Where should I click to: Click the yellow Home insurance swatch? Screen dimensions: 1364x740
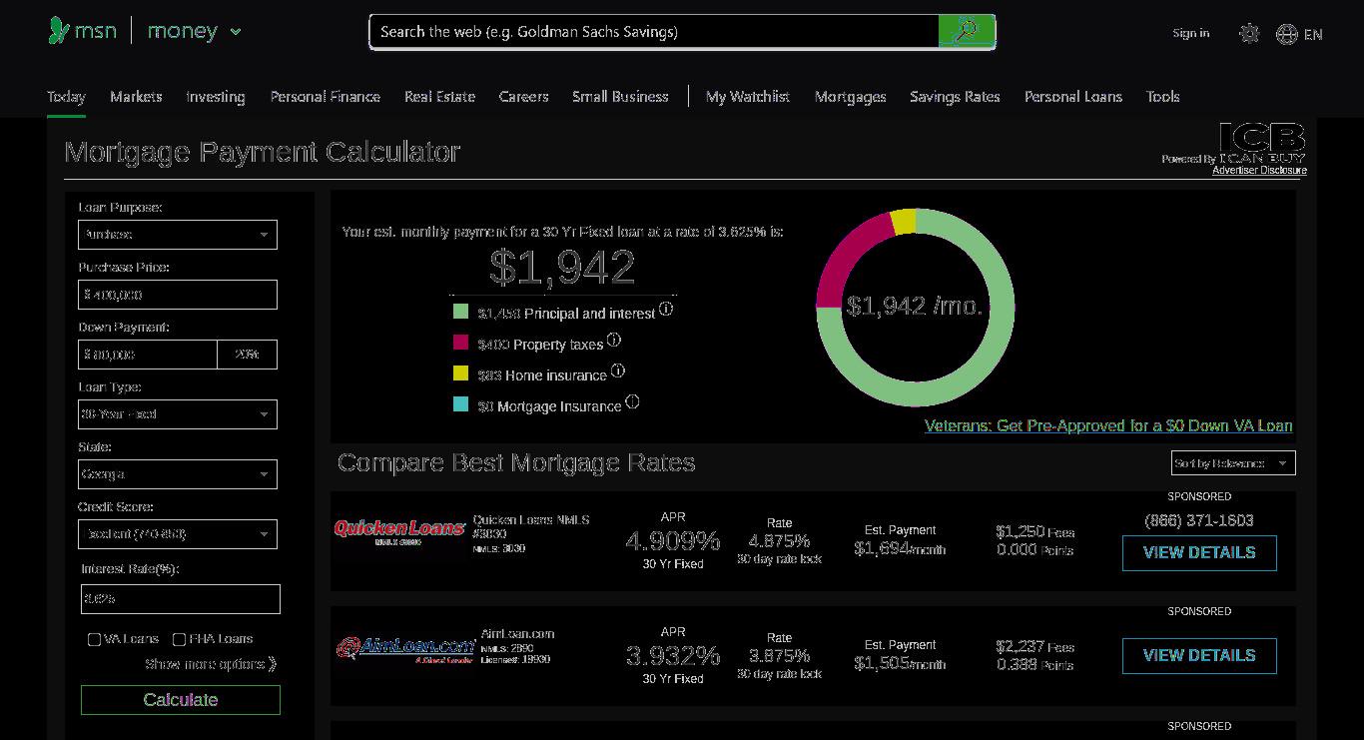(460, 373)
